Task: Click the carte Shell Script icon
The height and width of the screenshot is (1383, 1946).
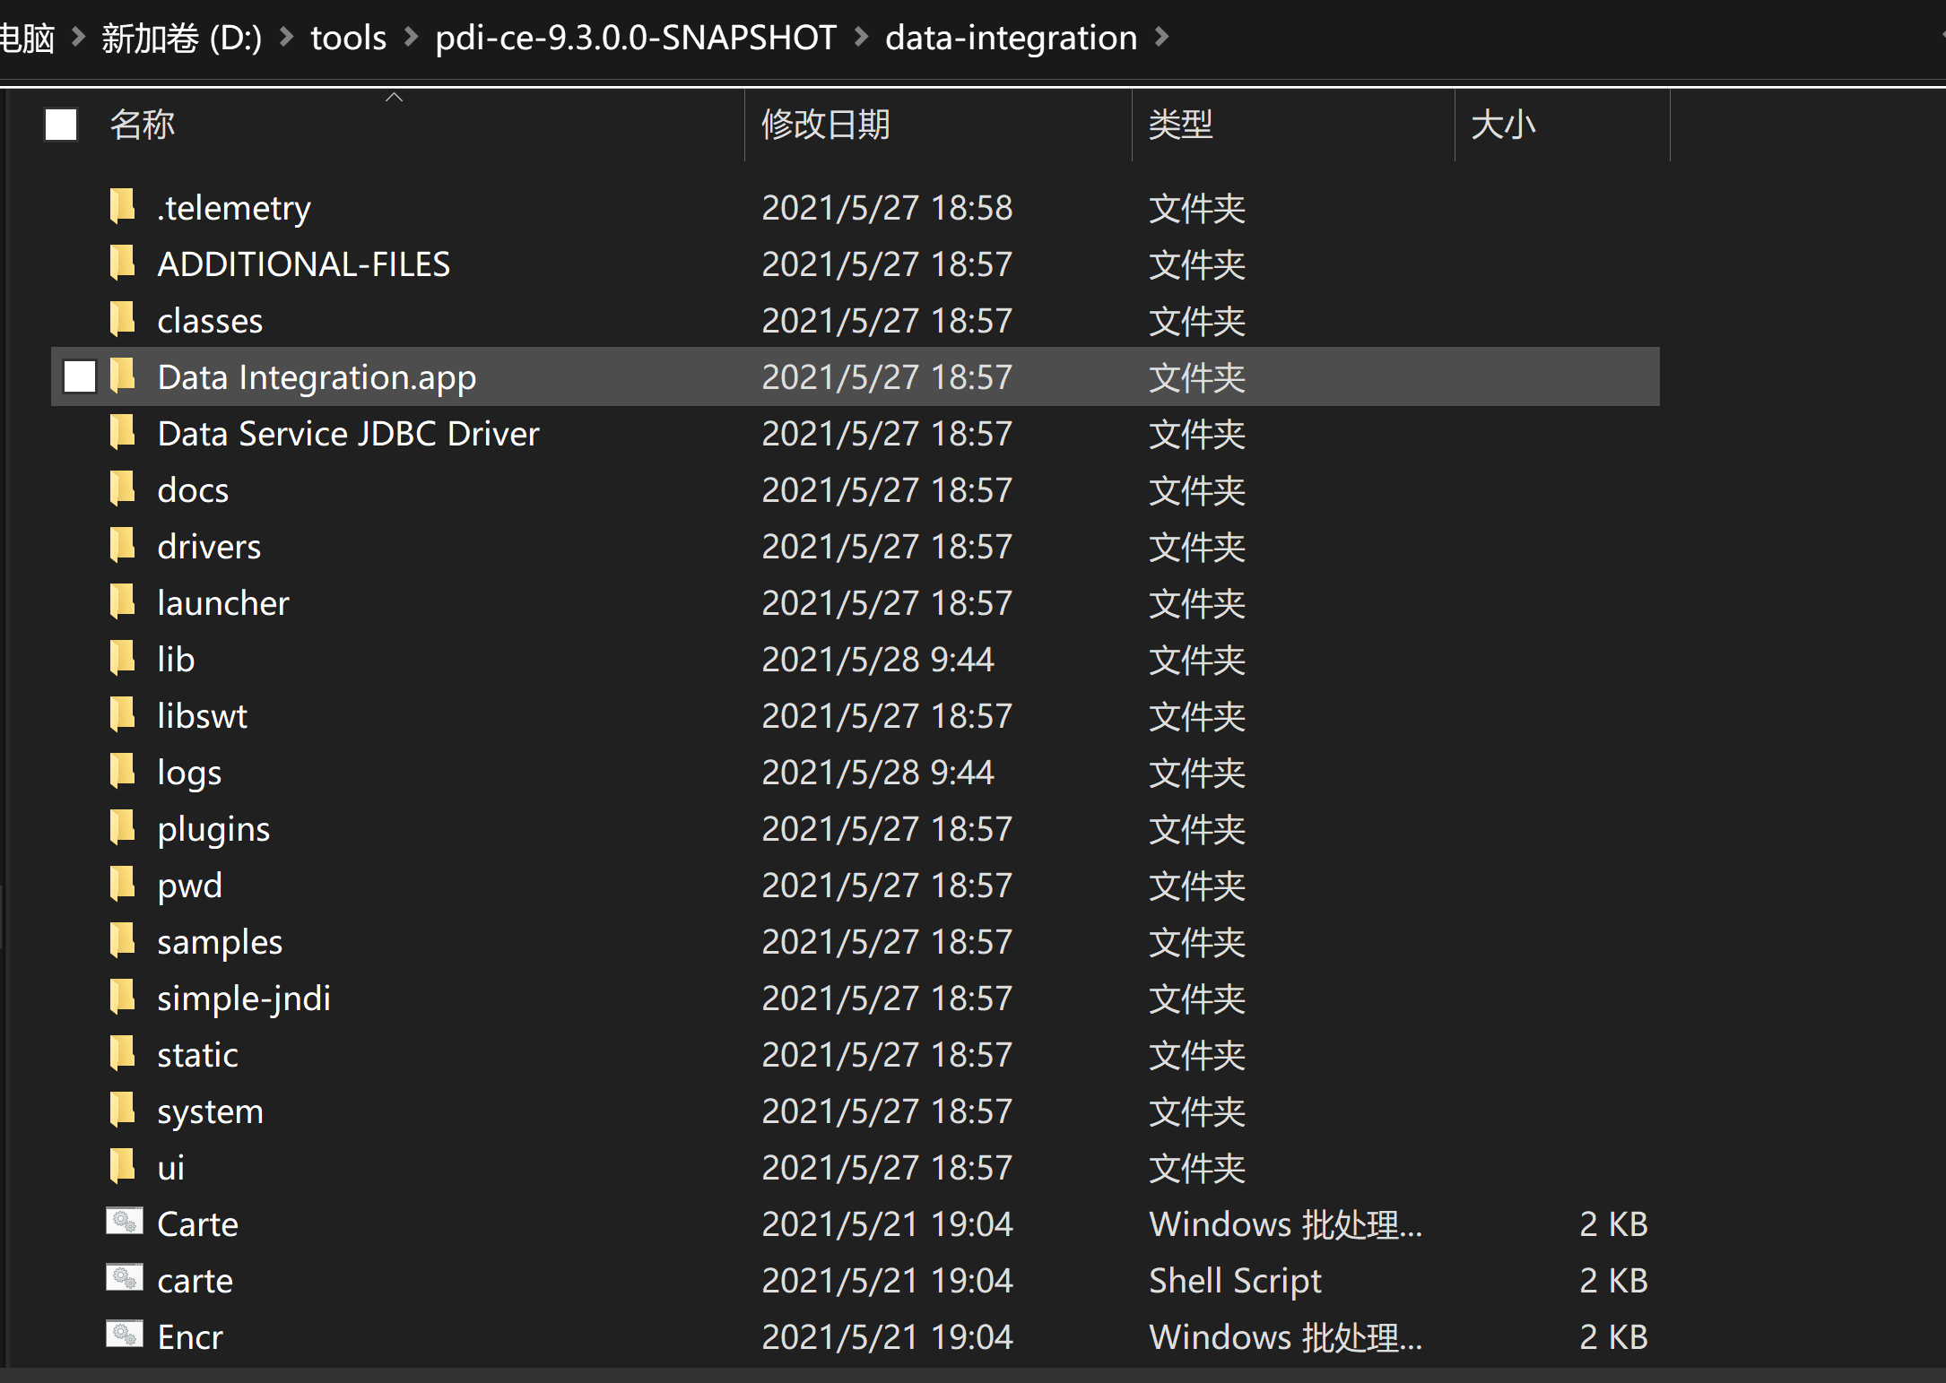Action: pos(124,1278)
